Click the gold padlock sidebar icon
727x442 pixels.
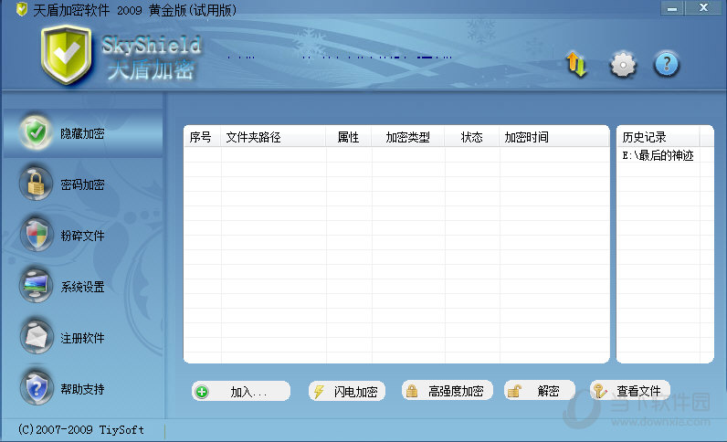[36, 184]
